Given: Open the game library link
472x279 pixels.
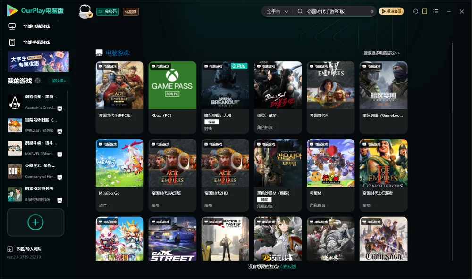Looking at the screenshot, I should click(x=59, y=81).
